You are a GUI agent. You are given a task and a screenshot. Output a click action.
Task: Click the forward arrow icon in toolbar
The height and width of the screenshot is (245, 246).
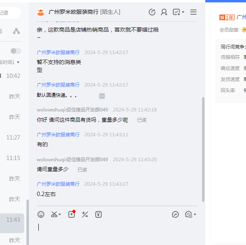pyautogui.click(x=176, y=215)
